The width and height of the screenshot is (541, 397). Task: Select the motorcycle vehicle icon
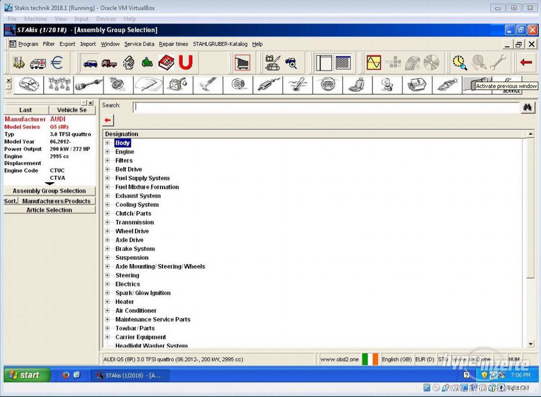[147, 63]
